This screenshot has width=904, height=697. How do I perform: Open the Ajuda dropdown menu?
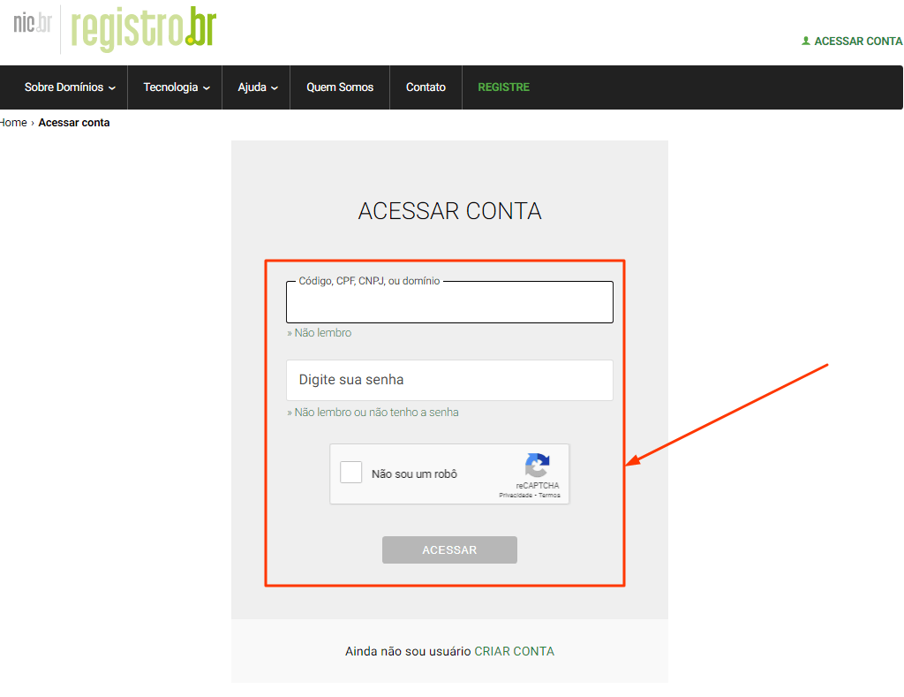(x=255, y=87)
